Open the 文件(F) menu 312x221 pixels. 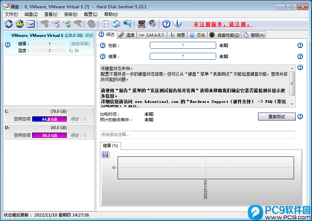click(11, 14)
